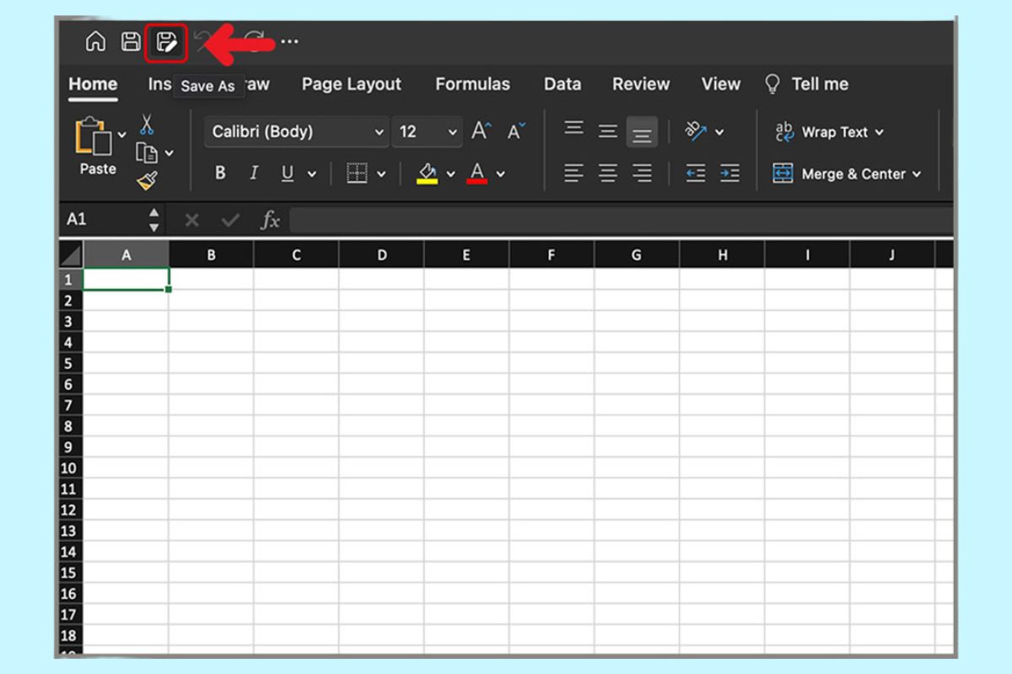Screen dimensions: 1012x674
Task: Expand the fill color dropdown arrow
Action: point(450,174)
